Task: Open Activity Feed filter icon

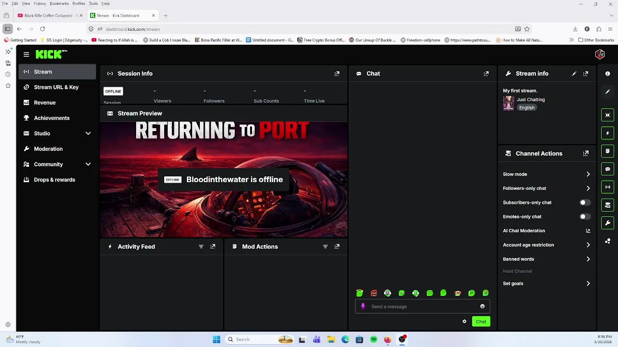Action: tap(201, 246)
